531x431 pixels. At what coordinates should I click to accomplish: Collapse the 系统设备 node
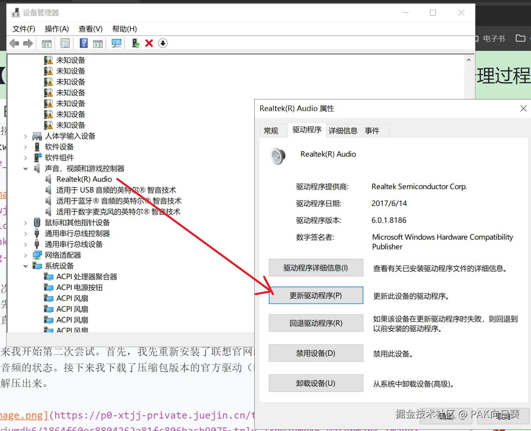click(25, 266)
